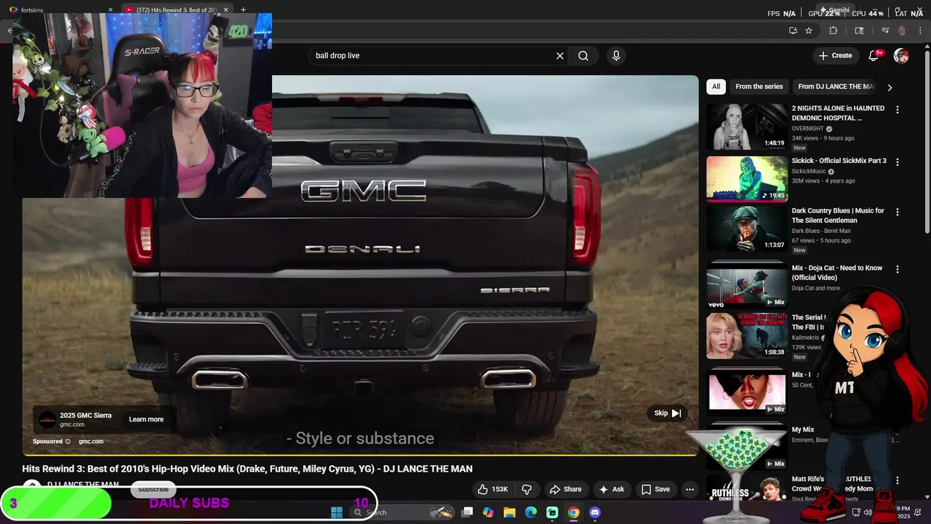Click the video title Hits Rewind 3
This screenshot has height=524, width=931.
tap(247, 469)
